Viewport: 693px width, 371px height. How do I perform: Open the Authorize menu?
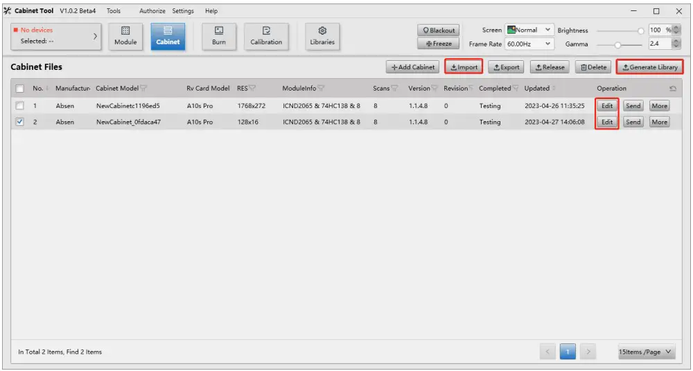point(152,11)
